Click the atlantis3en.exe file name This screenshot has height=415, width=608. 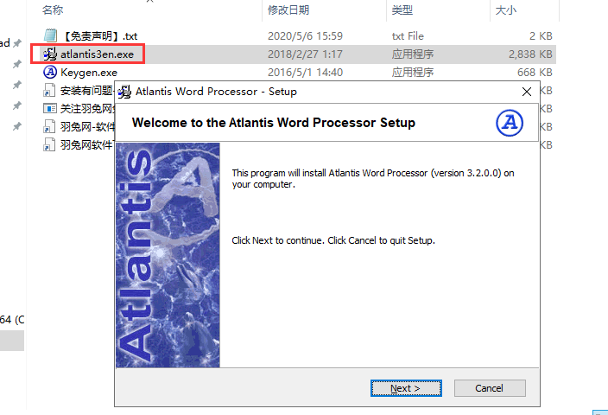(97, 54)
